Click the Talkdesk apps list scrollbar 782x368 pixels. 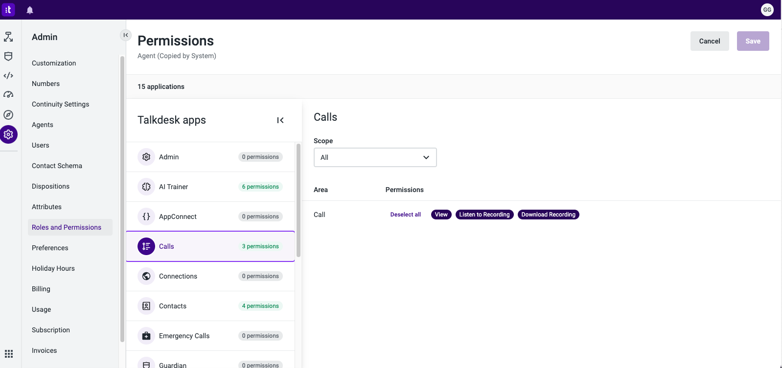298,200
